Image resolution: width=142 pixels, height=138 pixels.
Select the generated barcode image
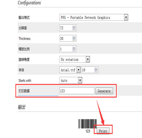click(88, 126)
